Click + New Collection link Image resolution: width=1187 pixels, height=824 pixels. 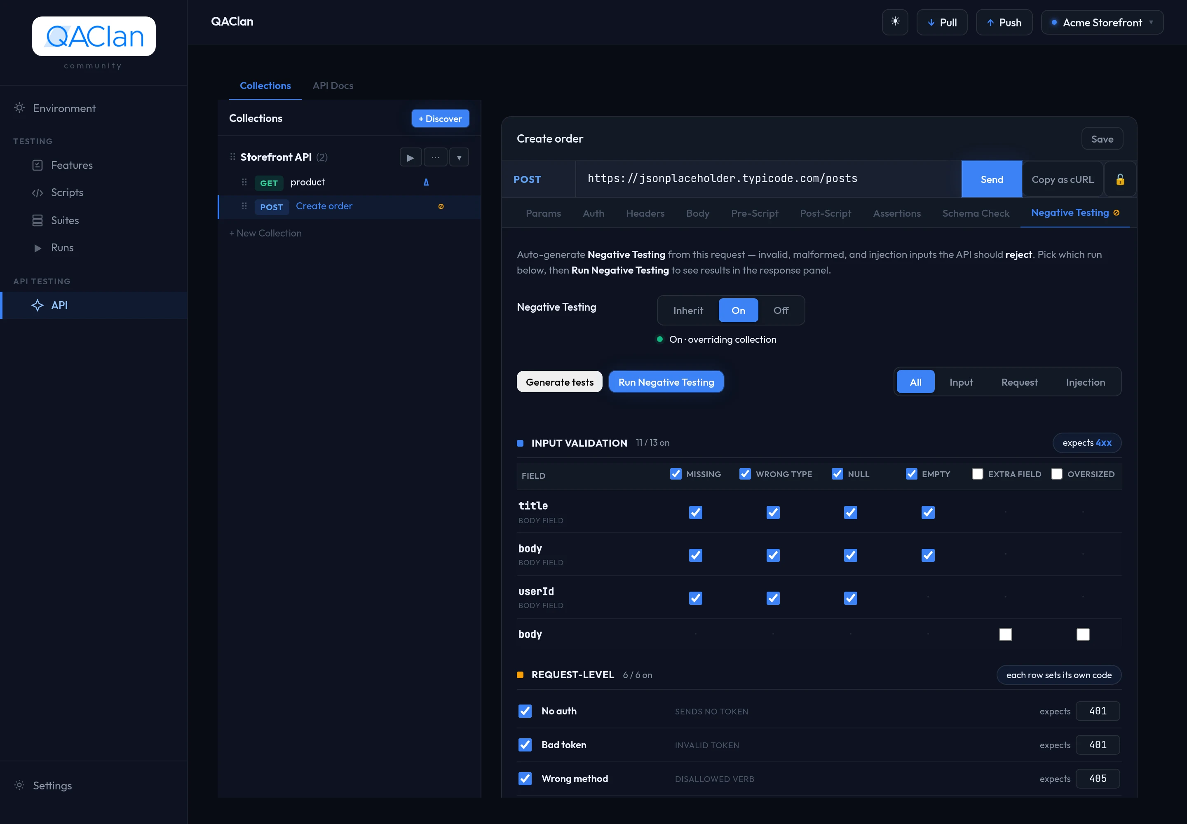[x=265, y=233]
